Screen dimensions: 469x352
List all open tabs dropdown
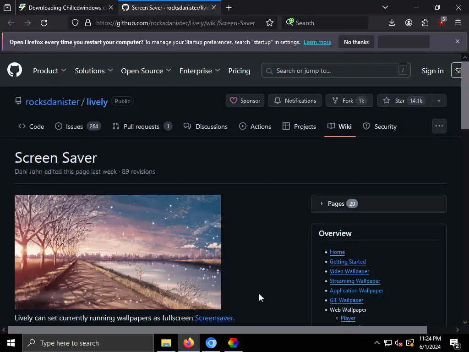click(385, 7)
